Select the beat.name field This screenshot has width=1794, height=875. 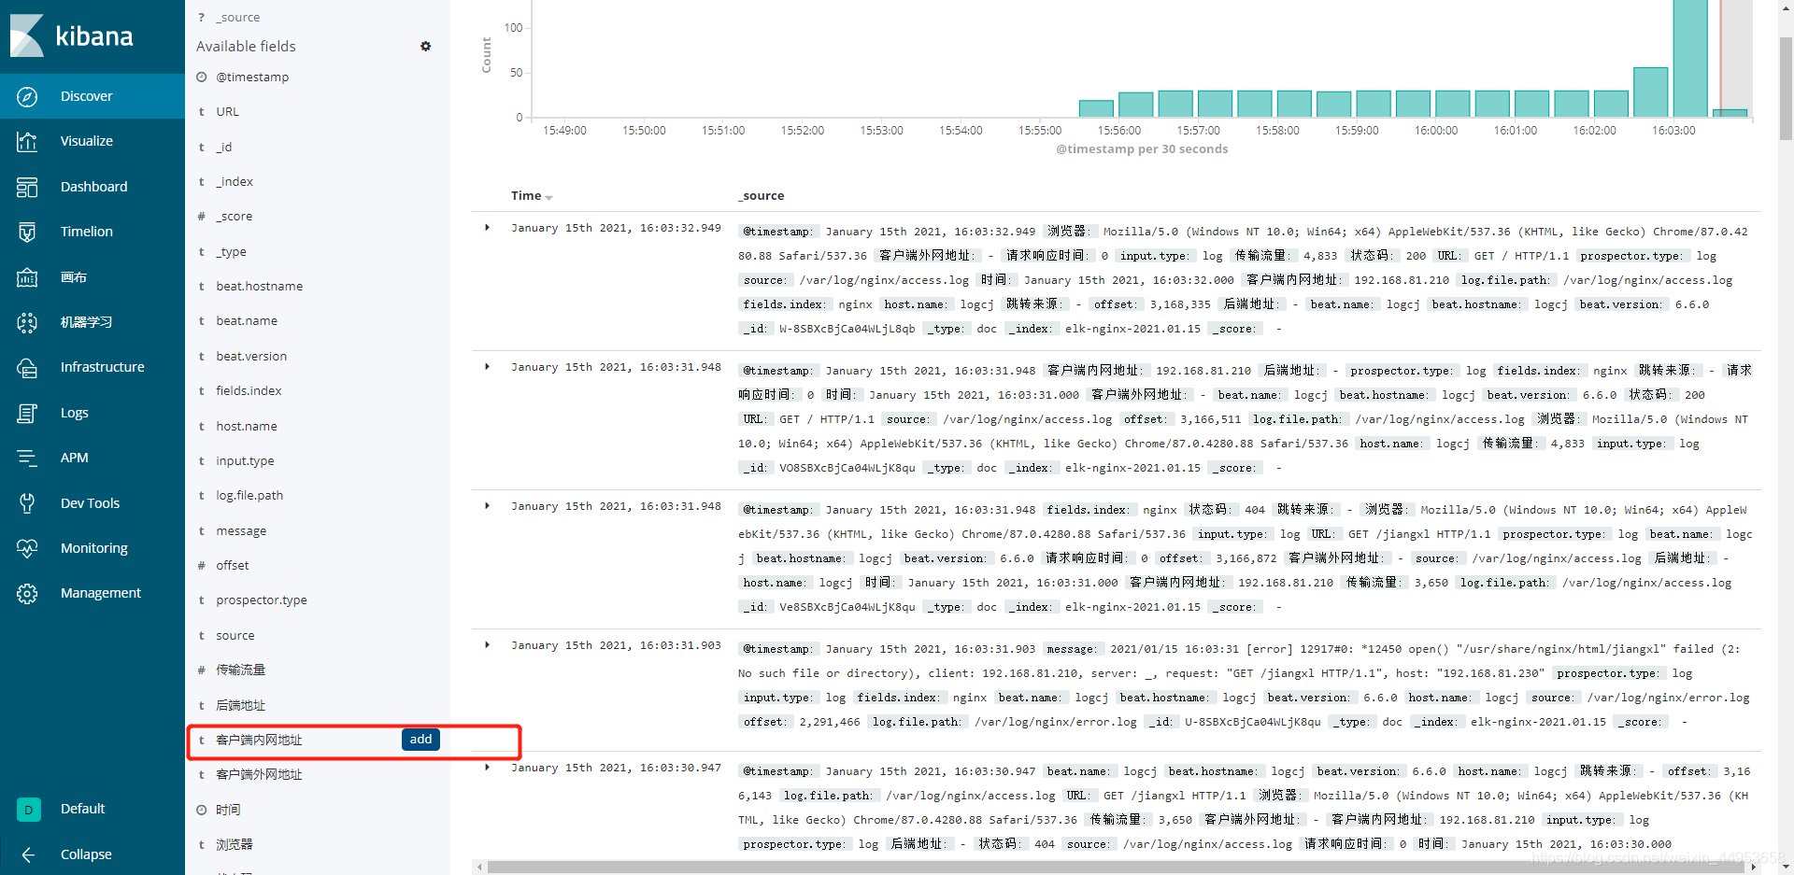click(x=247, y=321)
